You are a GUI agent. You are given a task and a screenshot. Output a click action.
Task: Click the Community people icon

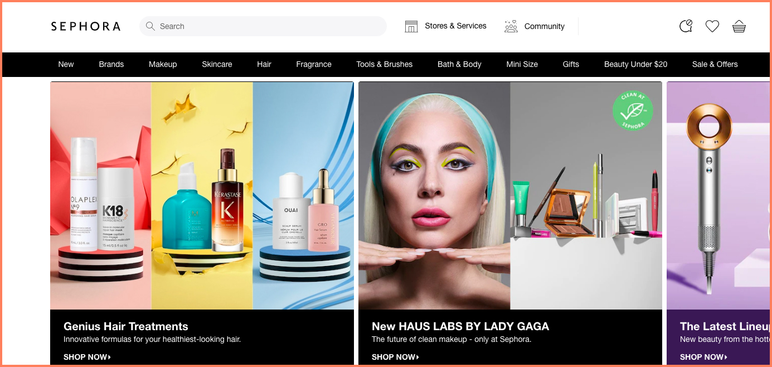point(511,26)
